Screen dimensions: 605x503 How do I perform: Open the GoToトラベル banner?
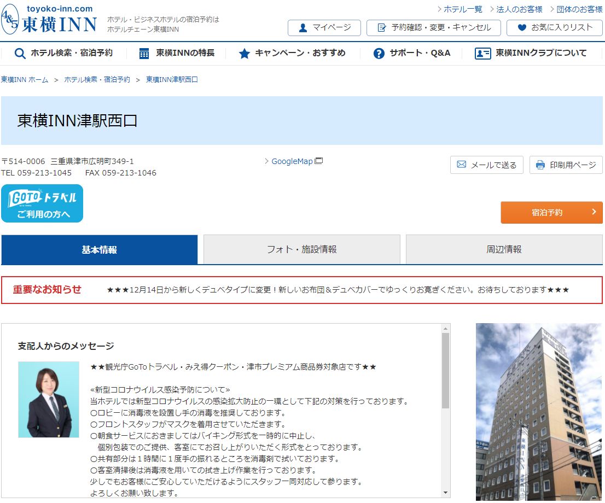(42, 203)
